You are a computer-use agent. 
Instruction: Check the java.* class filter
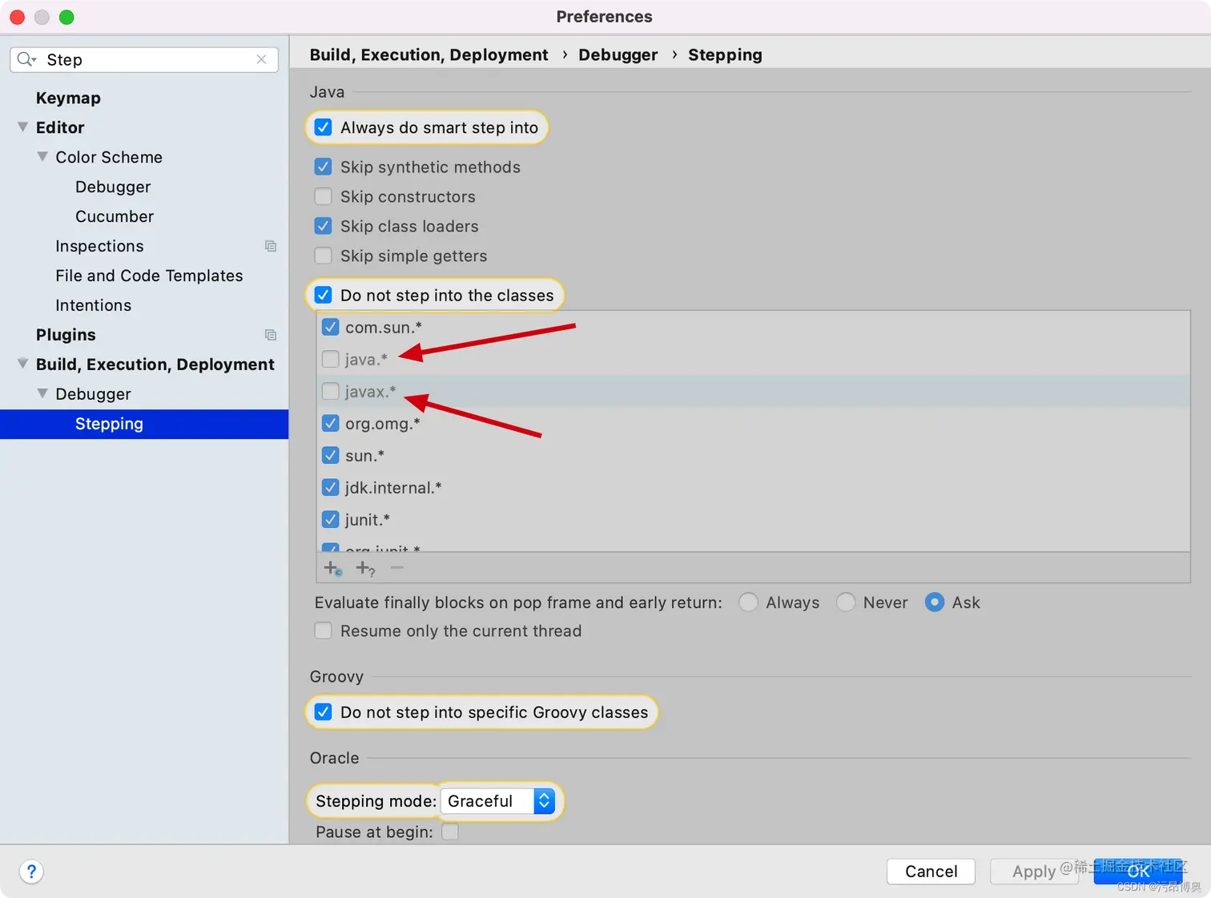pos(331,359)
